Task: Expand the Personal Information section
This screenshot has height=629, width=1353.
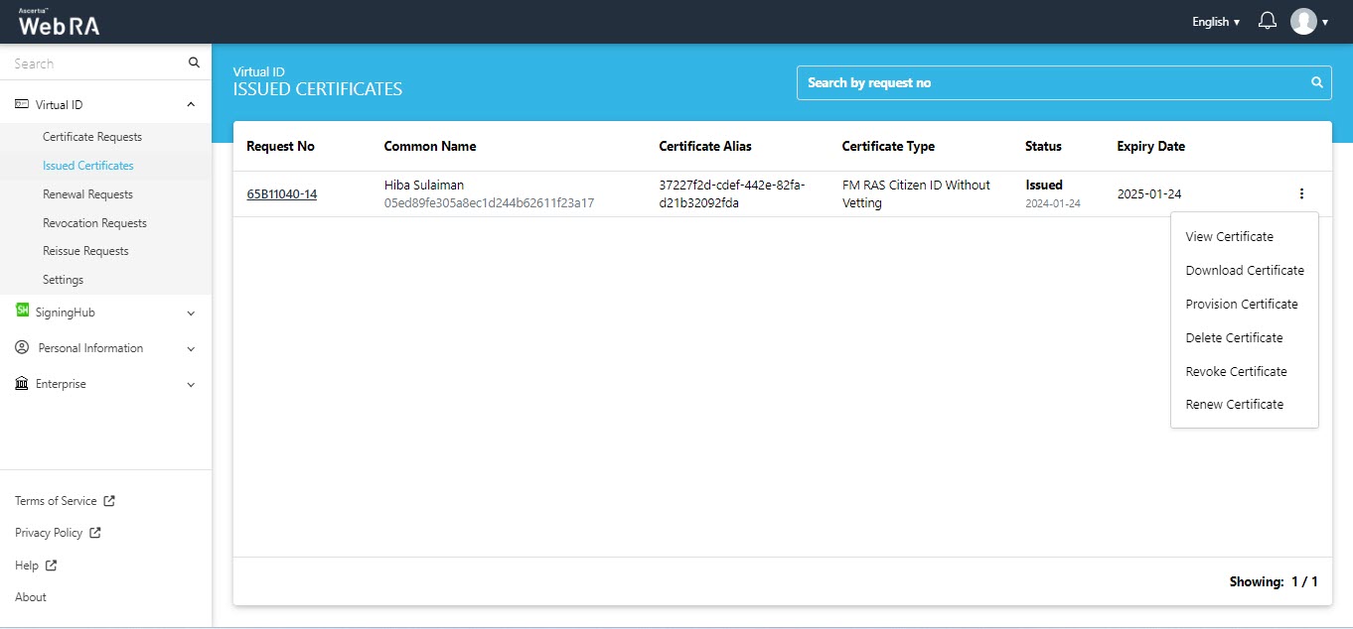Action: pyautogui.click(x=191, y=348)
